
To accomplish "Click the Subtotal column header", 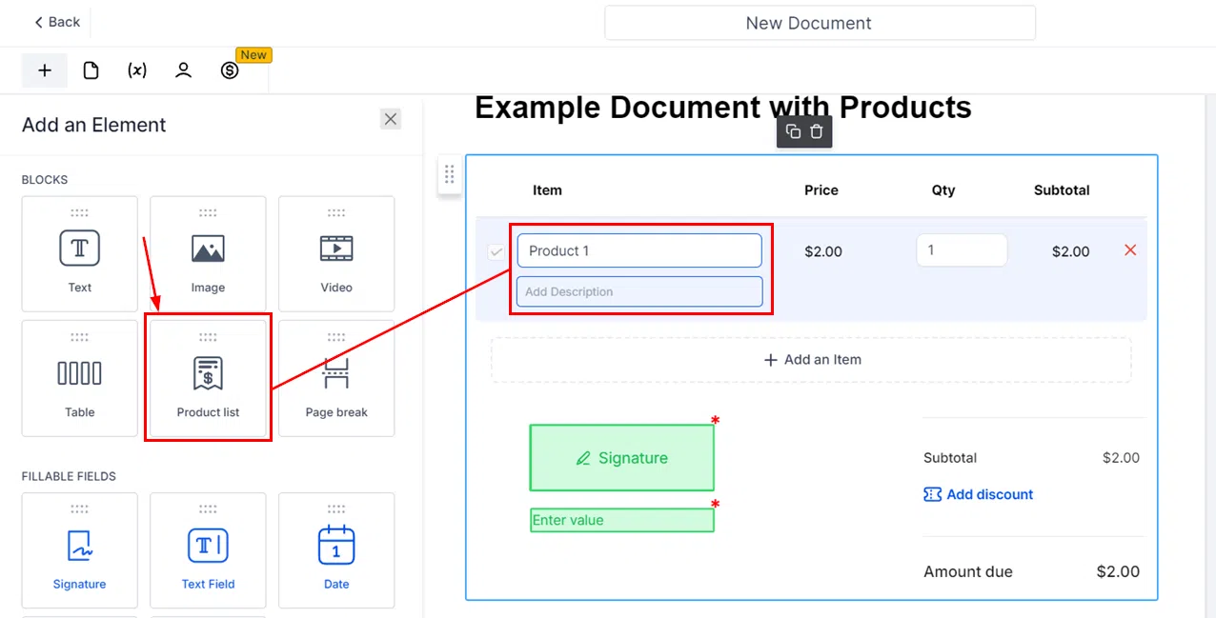I will (x=1062, y=189).
